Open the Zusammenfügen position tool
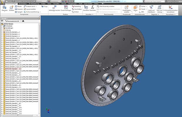182x117 pixels. 66,8
